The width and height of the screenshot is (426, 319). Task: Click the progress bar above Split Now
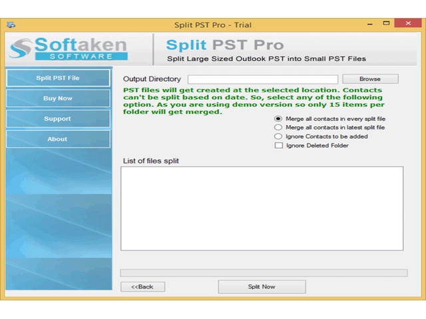point(264,272)
